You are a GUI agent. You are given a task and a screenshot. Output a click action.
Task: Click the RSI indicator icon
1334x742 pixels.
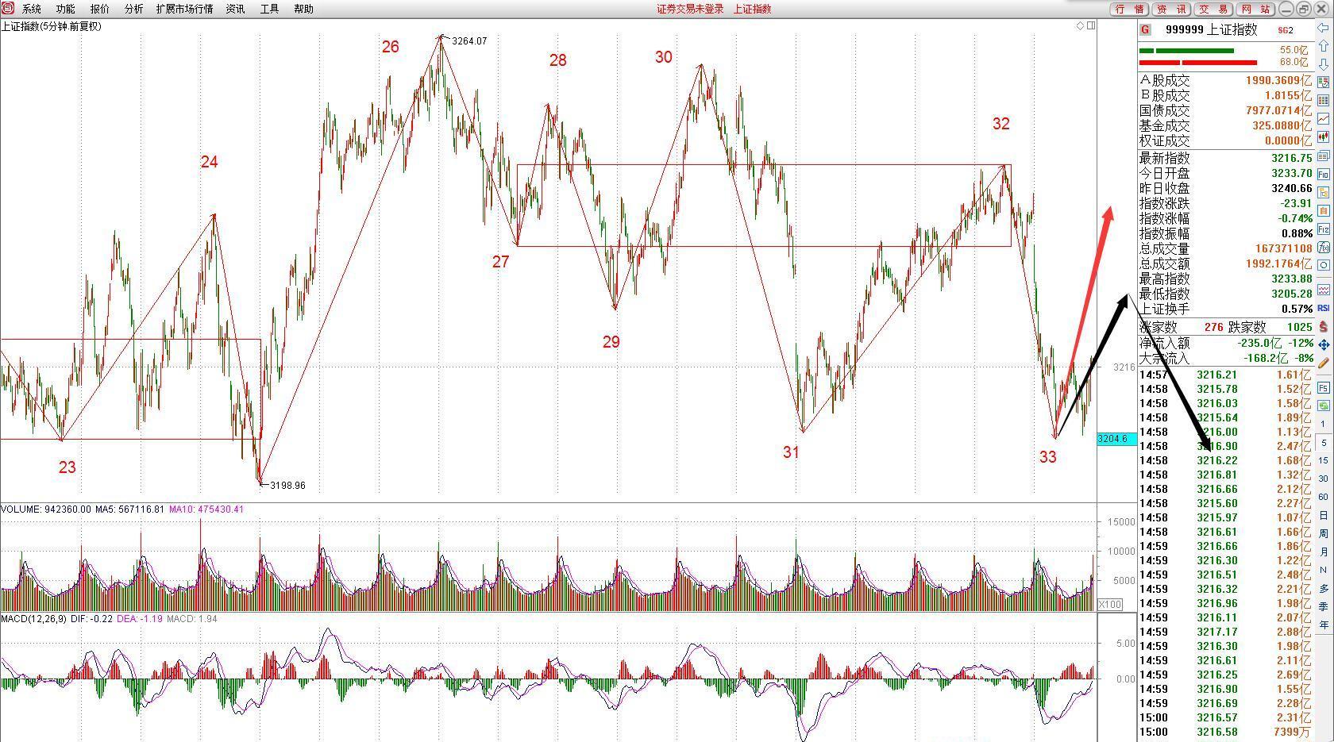pyautogui.click(x=1324, y=308)
